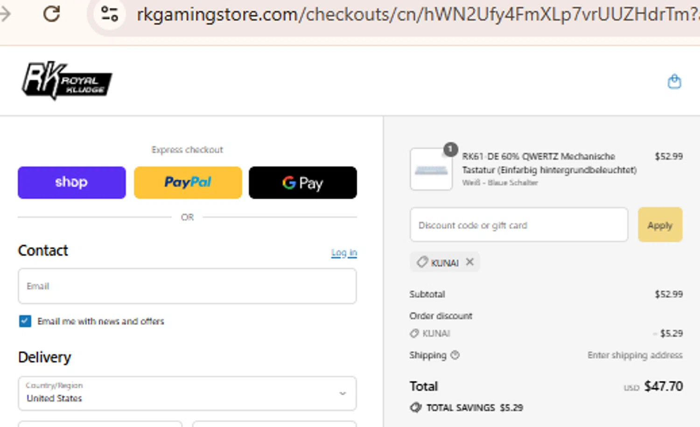Click the Apply discount button
This screenshot has height=427, width=700.
click(x=660, y=225)
